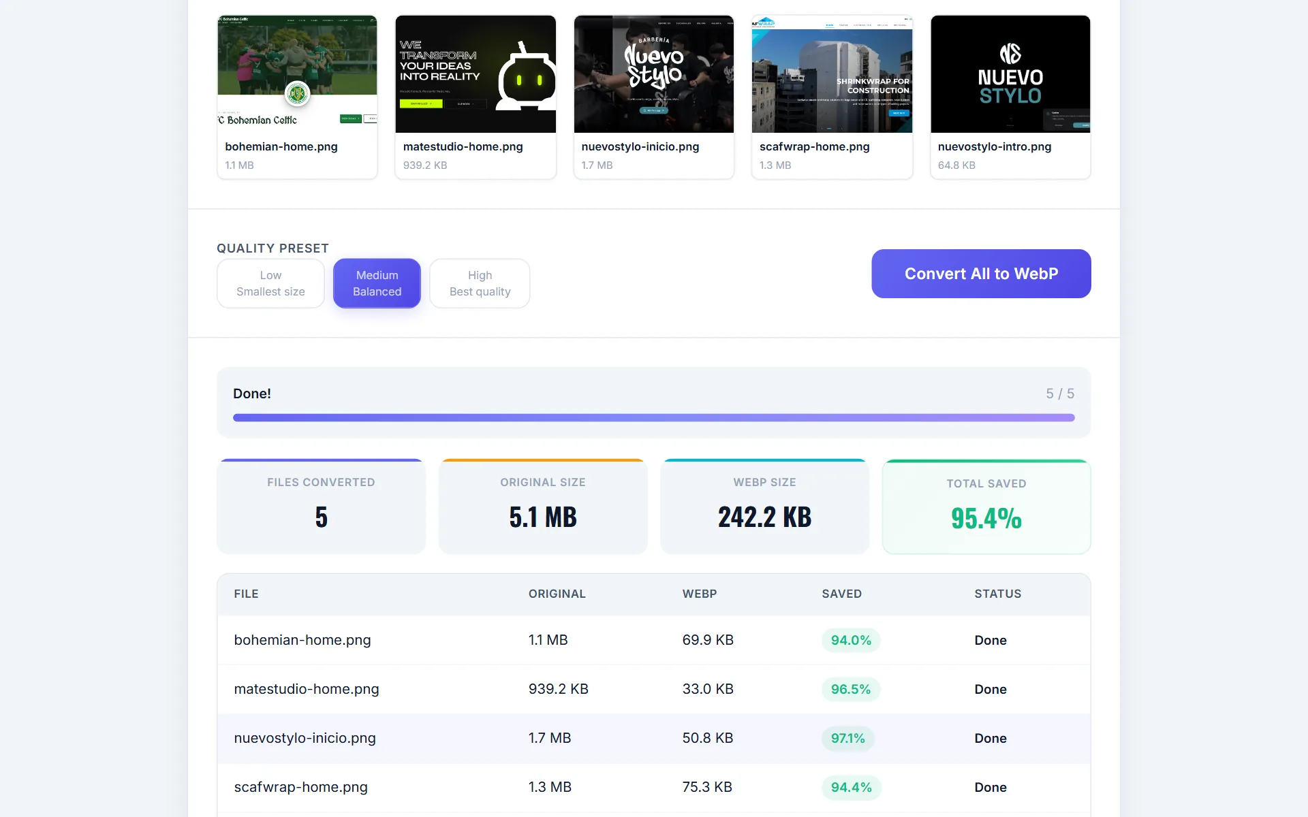Viewport: 1308px width, 817px height.
Task: Select bohemian-home.png row in results table
Action: coord(654,640)
